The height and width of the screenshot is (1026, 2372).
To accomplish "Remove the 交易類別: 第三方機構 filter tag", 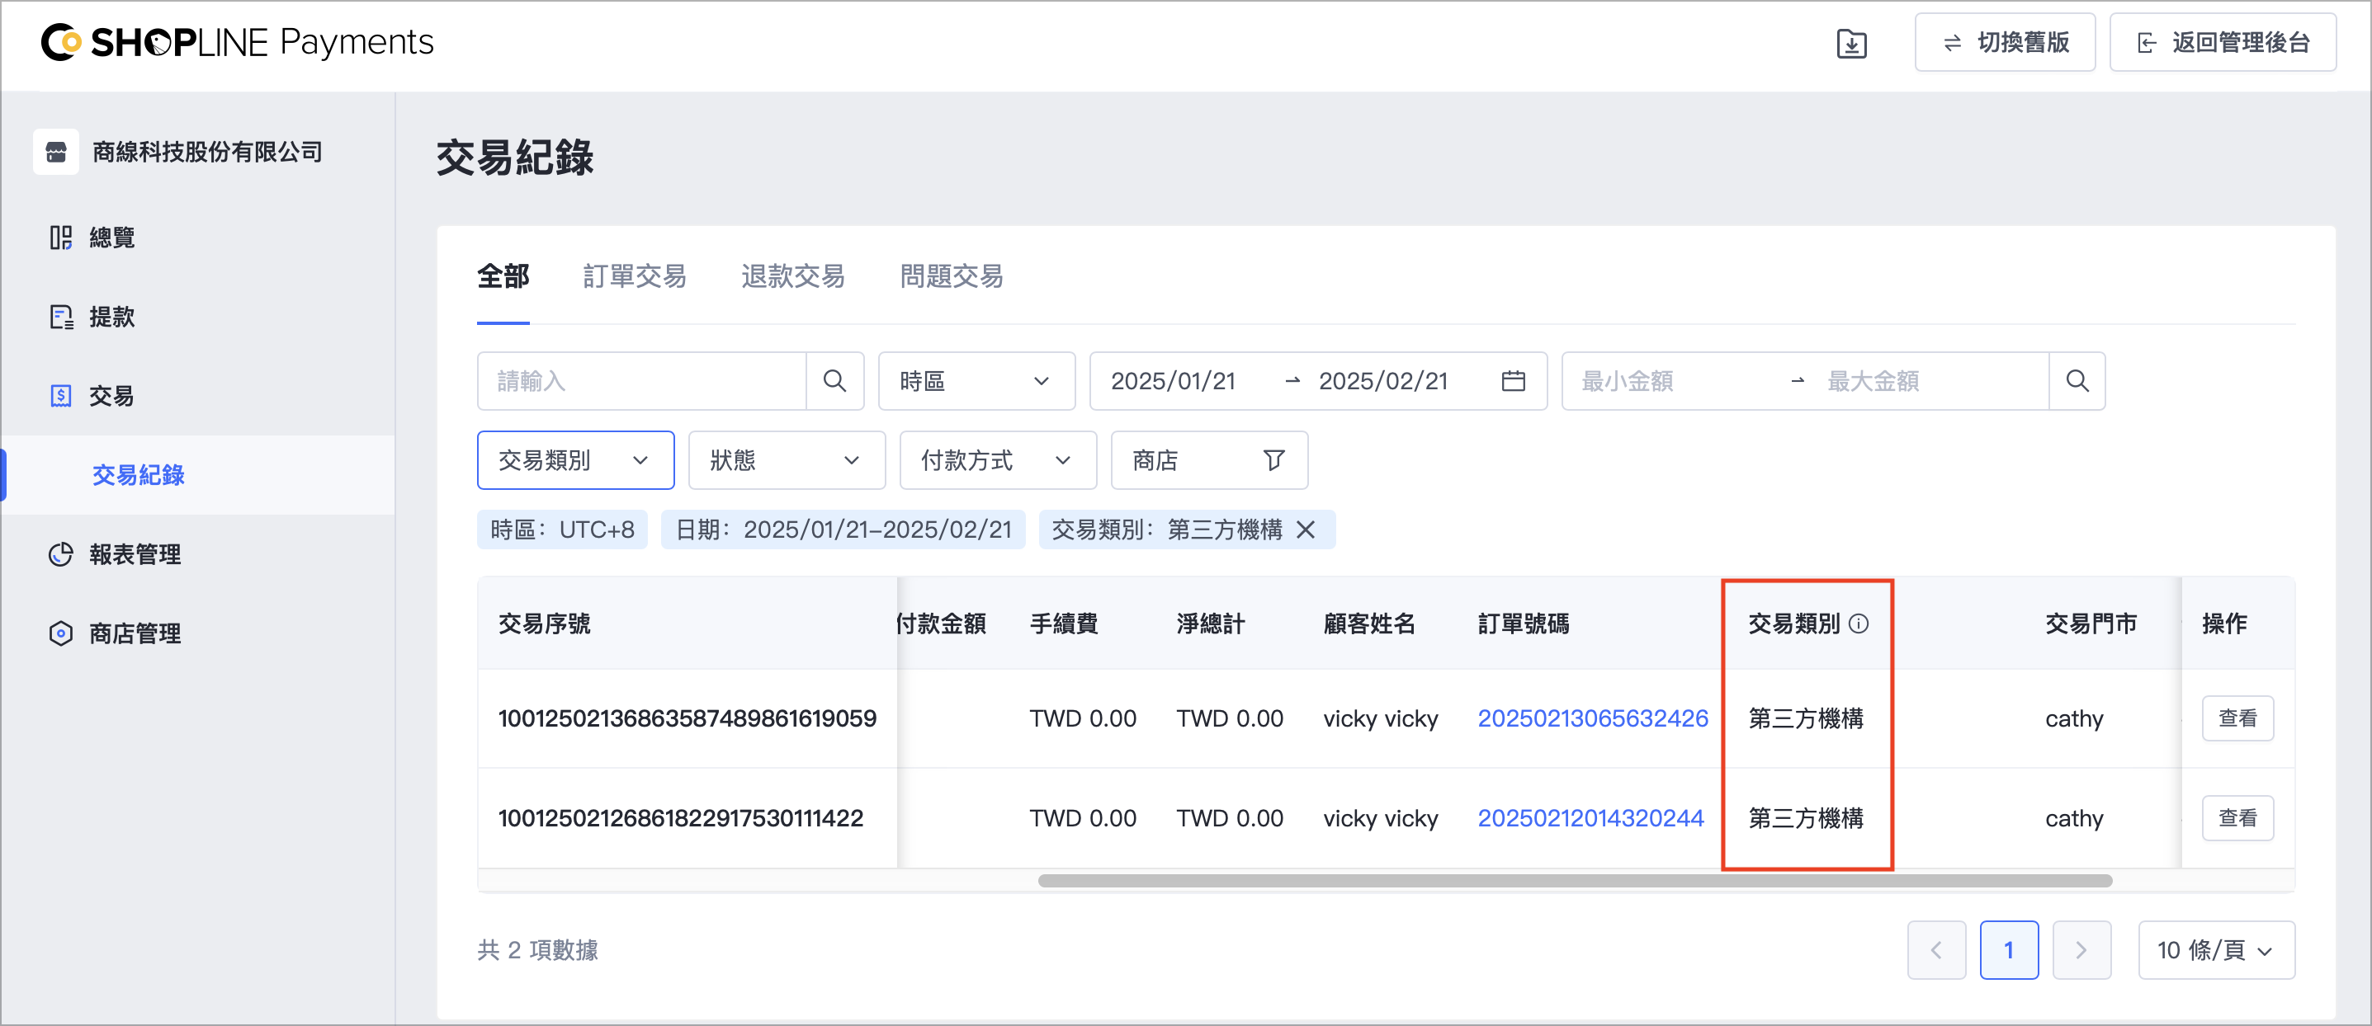I will tap(1306, 530).
